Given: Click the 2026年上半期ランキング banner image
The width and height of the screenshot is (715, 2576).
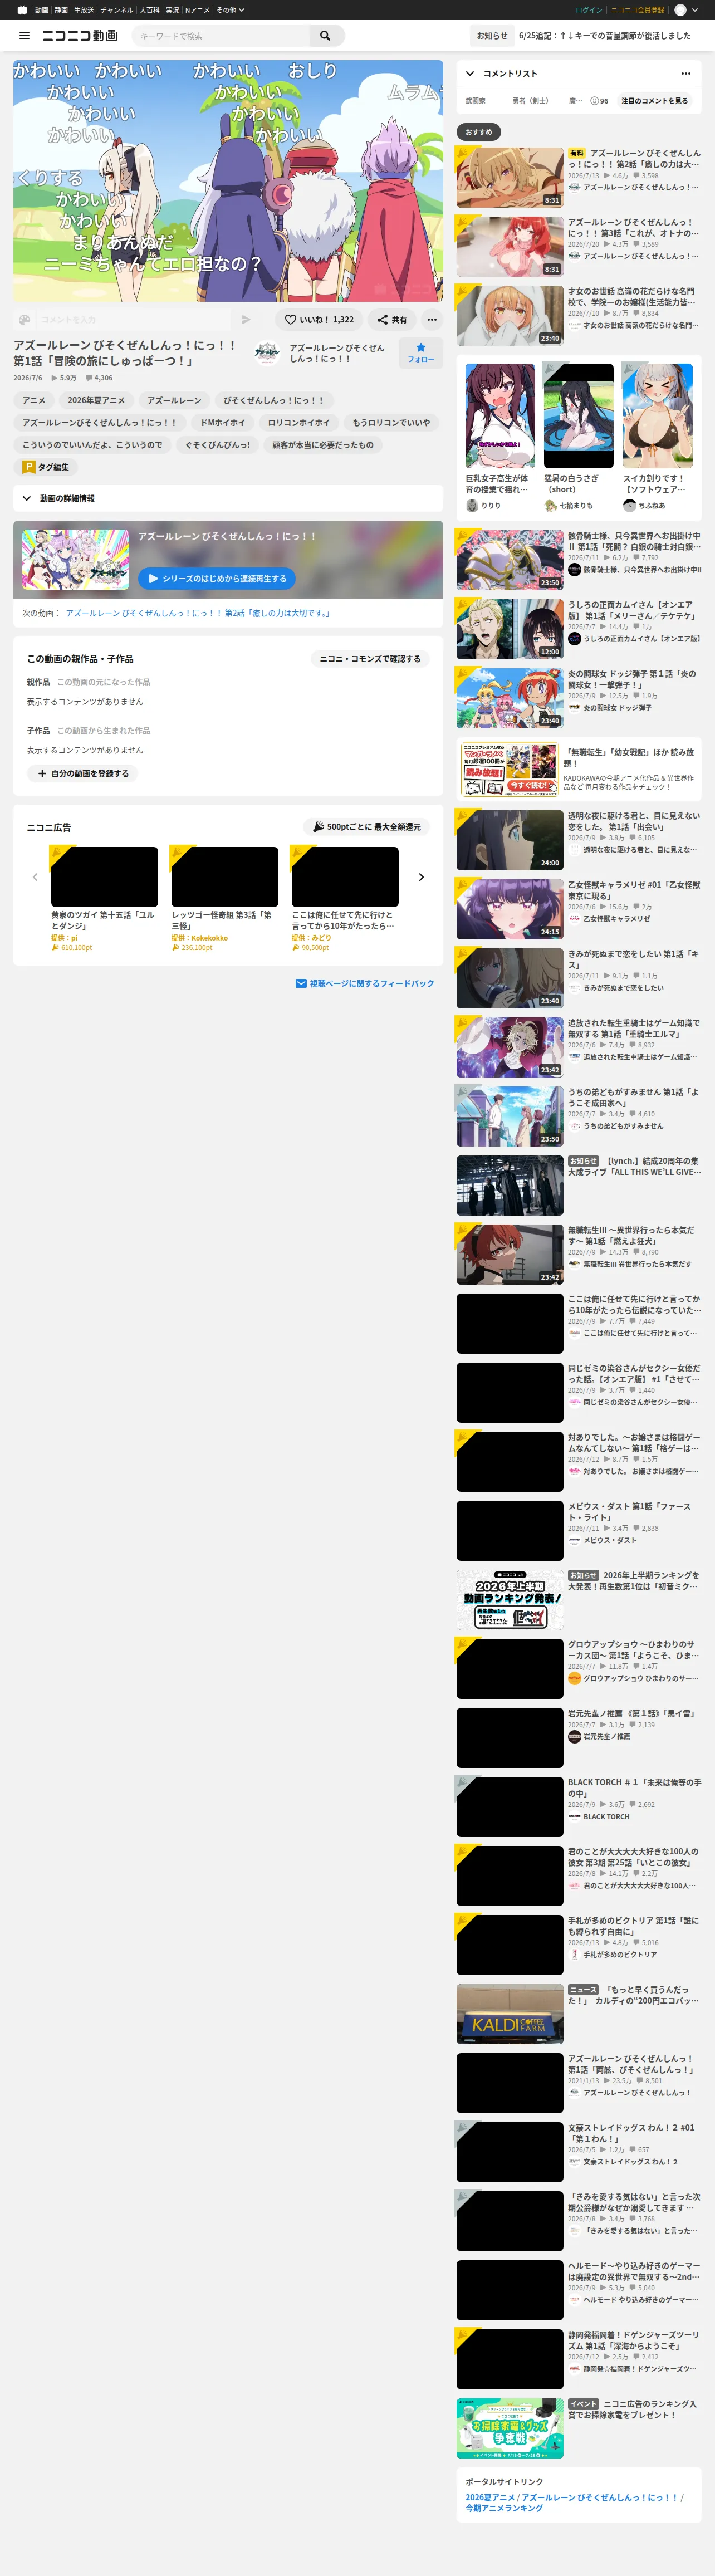Looking at the screenshot, I should tap(510, 1600).
